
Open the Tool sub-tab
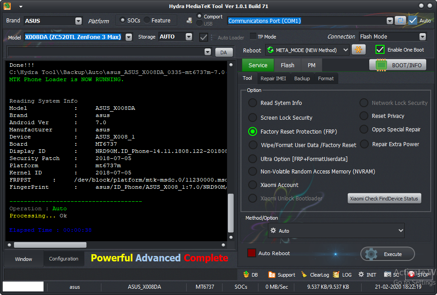point(247,78)
